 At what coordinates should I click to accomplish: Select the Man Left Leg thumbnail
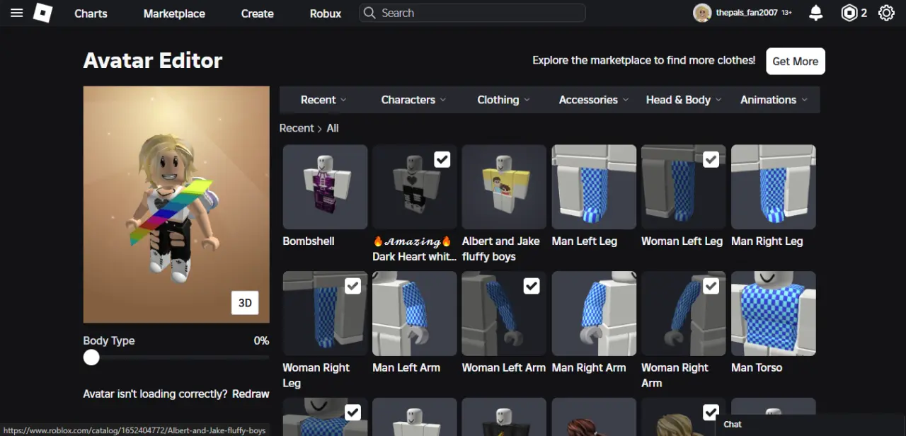[x=594, y=187]
